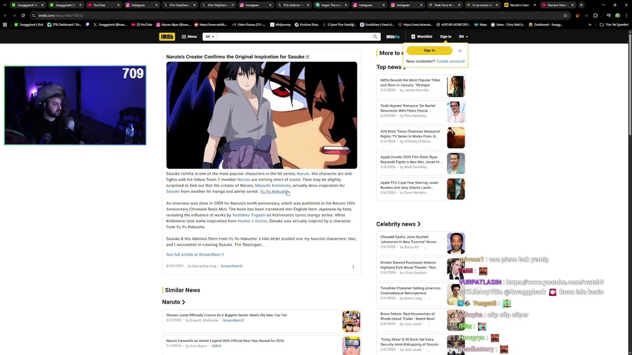The width and height of the screenshot is (632, 355).
Task: Open IMDb Most Popular Titles news item
Action: (x=411, y=82)
